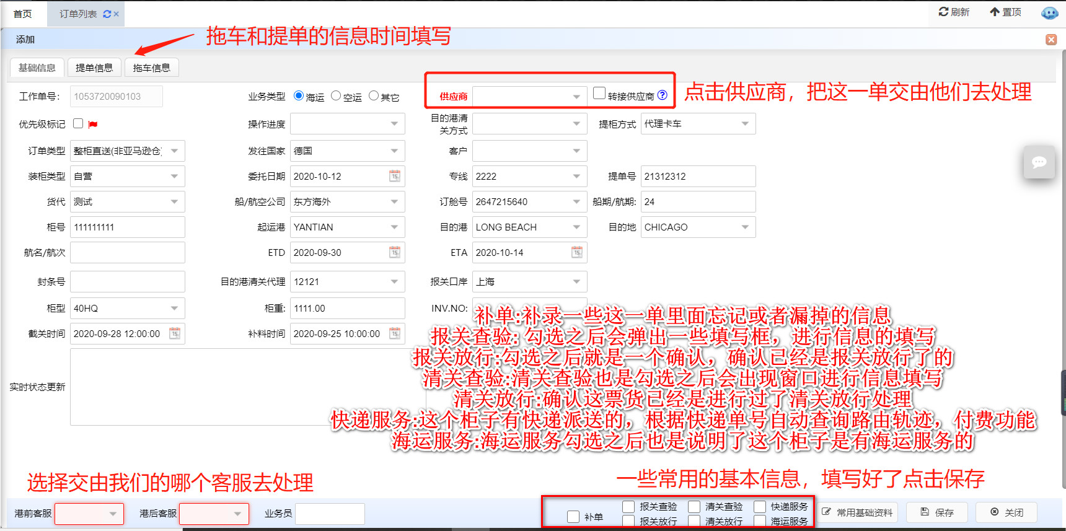Click the 委托日期 calendar icon
The image size is (1066, 531).
[x=395, y=176]
